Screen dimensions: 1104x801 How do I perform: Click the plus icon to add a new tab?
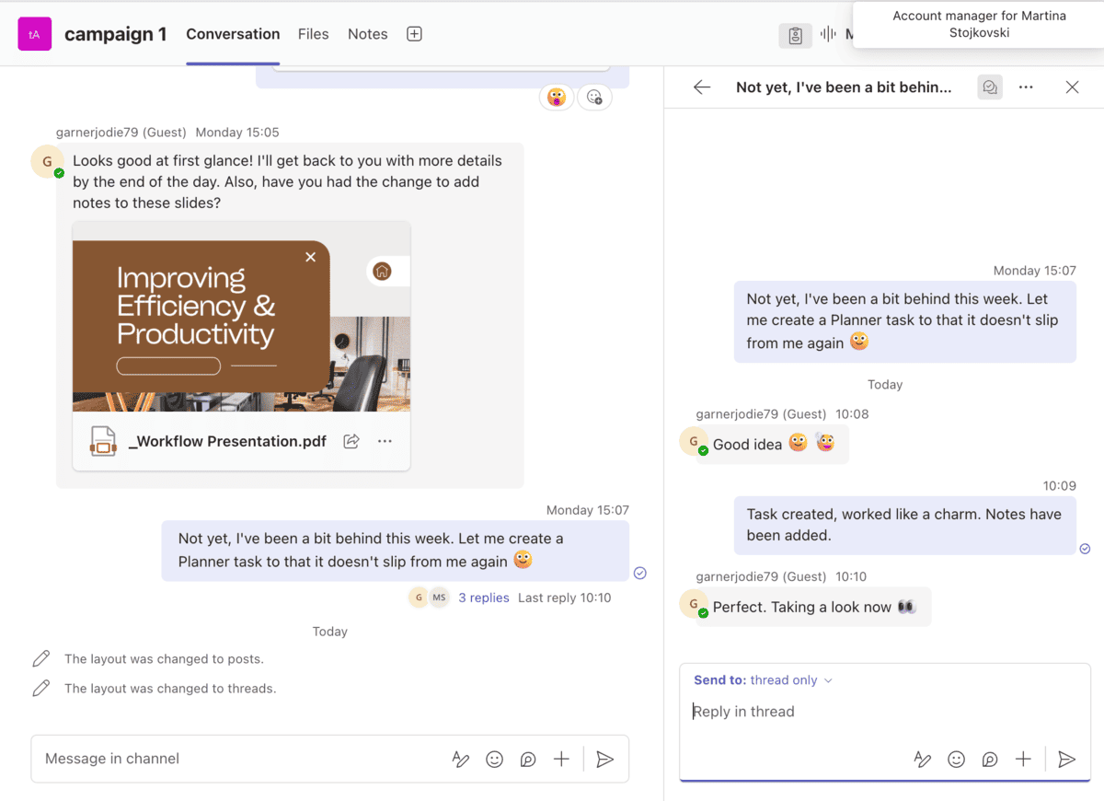pos(414,34)
